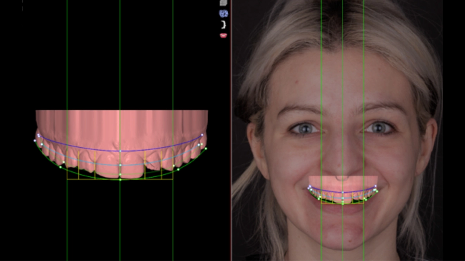
Task: Select outer green curve's left endpoint on 3D model
Action: pyautogui.click(x=35, y=141)
